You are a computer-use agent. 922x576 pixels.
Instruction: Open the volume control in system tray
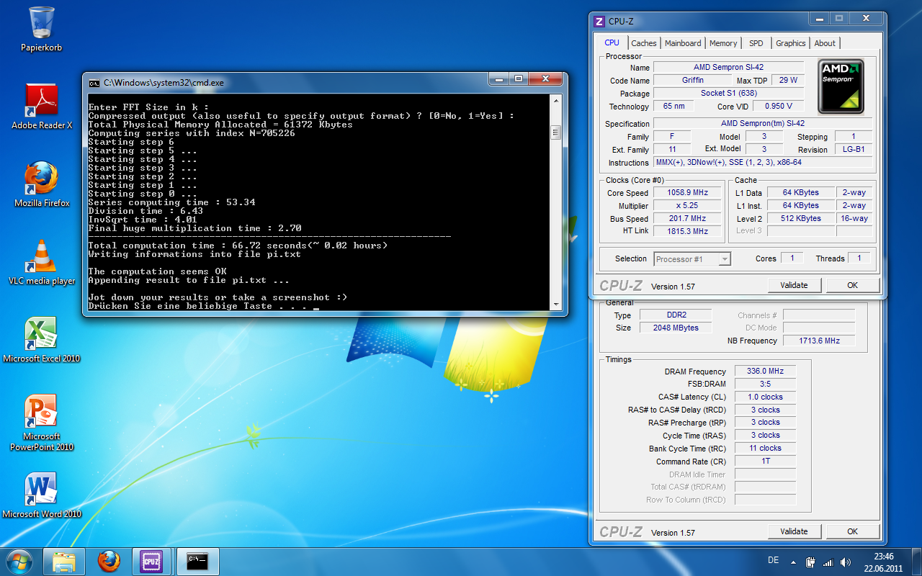[843, 562]
